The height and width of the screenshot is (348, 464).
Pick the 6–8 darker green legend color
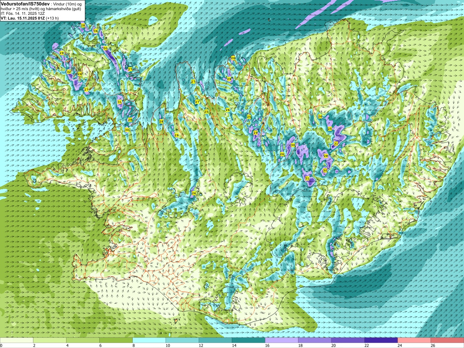click(116, 340)
